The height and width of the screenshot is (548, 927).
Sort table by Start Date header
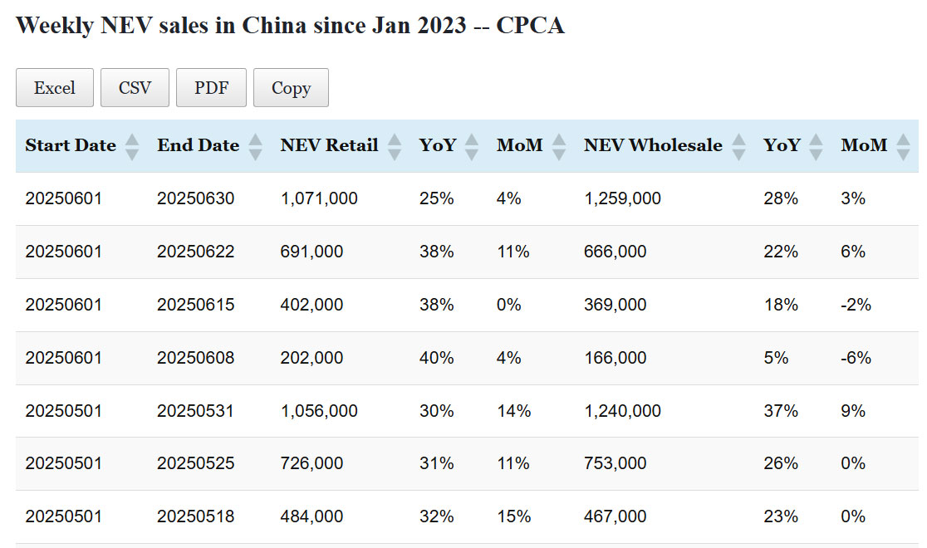[x=71, y=145]
